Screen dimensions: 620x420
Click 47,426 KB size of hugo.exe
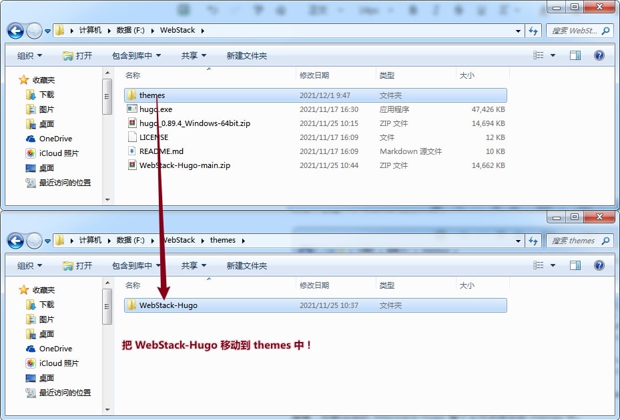[x=488, y=109]
